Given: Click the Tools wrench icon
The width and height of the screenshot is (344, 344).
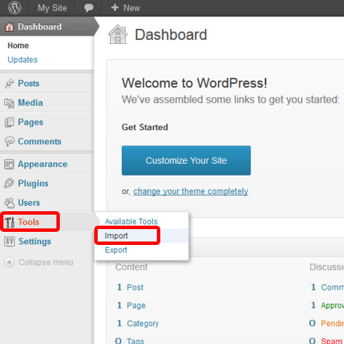Looking at the screenshot, I should click(10, 222).
